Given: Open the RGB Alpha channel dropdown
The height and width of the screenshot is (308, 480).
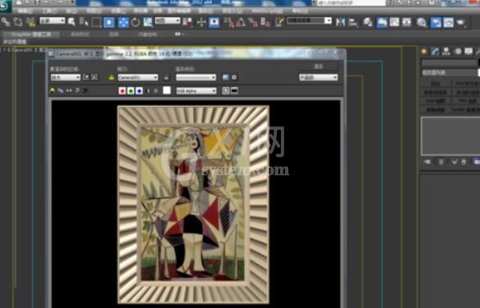Looking at the screenshot, I should tap(197, 91).
